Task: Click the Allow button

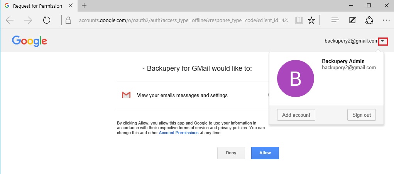Action: (265, 153)
